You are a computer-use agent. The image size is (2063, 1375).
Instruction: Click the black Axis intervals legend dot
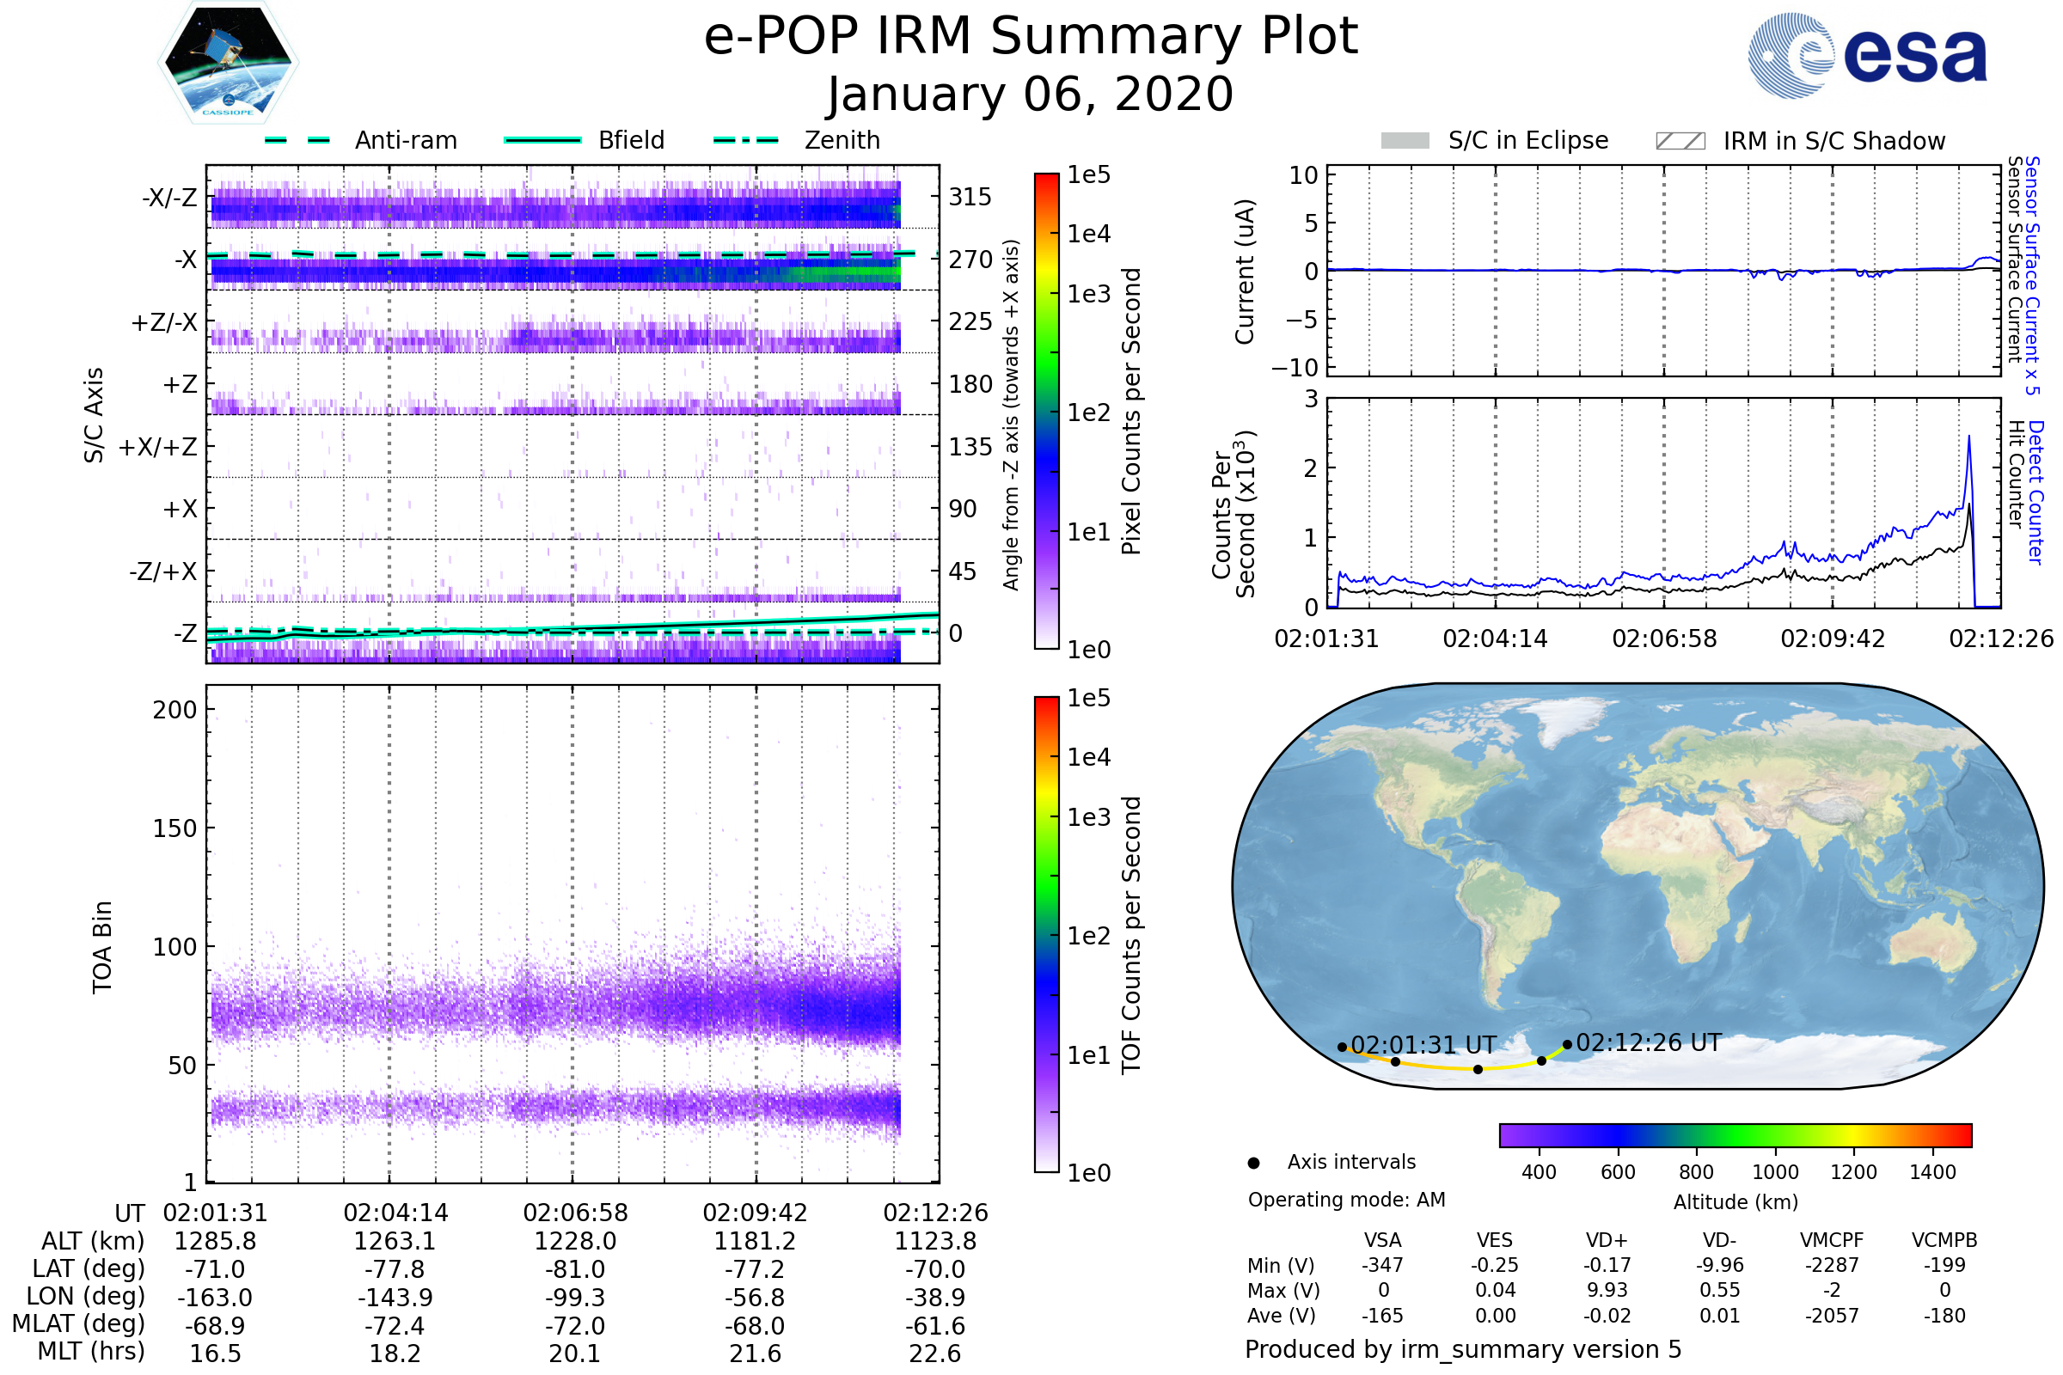pyautogui.click(x=1253, y=1163)
